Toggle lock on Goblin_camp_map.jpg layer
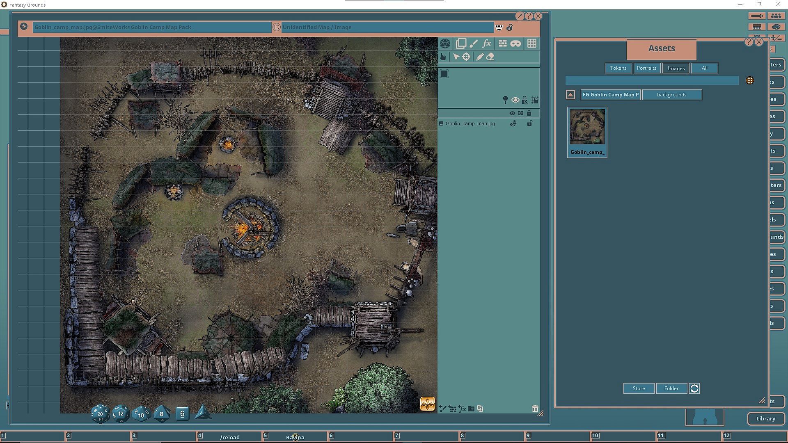This screenshot has height=443, width=788. (x=529, y=123)
